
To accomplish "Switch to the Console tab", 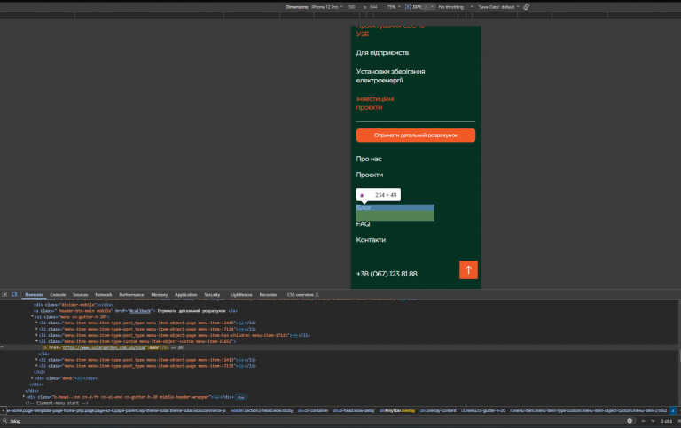I will 58,295.
